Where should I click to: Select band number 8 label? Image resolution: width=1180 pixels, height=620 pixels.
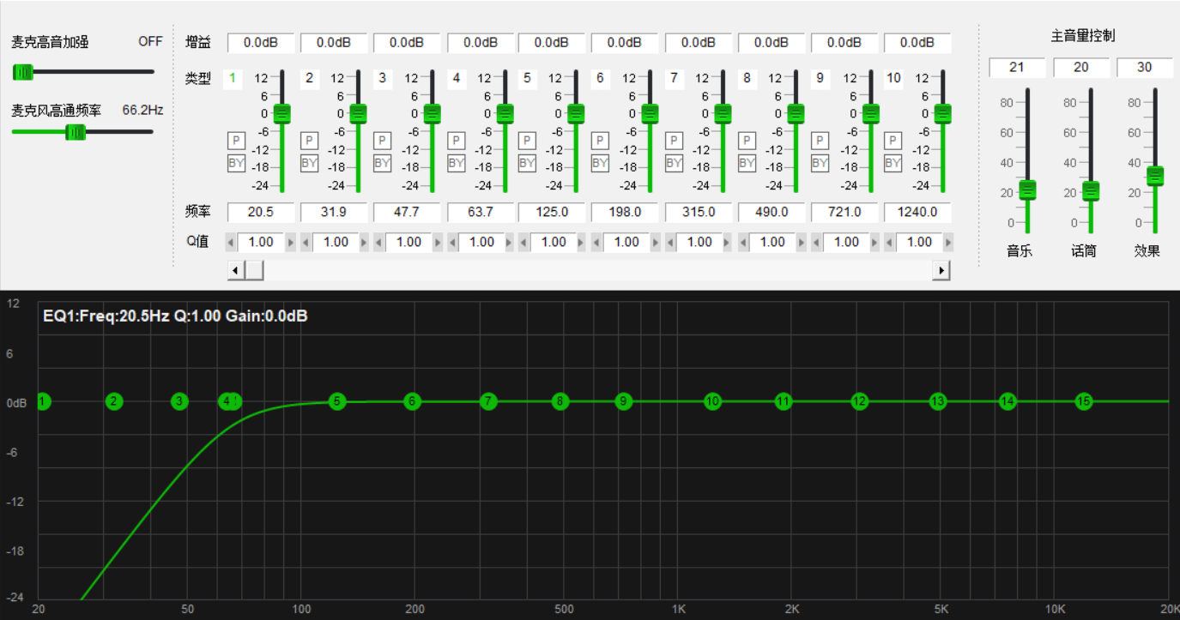[x=747, y=78]
